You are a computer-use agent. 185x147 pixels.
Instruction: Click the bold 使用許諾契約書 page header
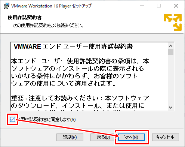(x=25, y=18)
